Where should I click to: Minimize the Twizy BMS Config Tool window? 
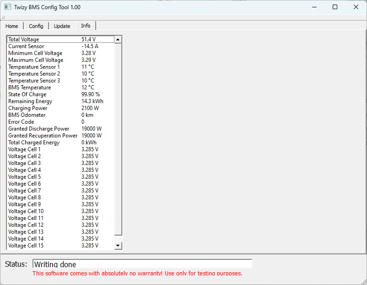pos(314,7)
